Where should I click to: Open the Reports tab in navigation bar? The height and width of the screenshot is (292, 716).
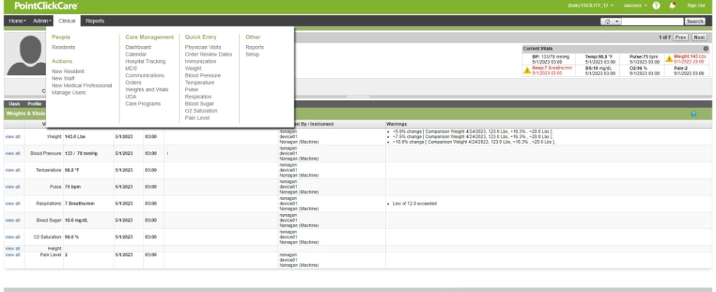coord(94,20)
